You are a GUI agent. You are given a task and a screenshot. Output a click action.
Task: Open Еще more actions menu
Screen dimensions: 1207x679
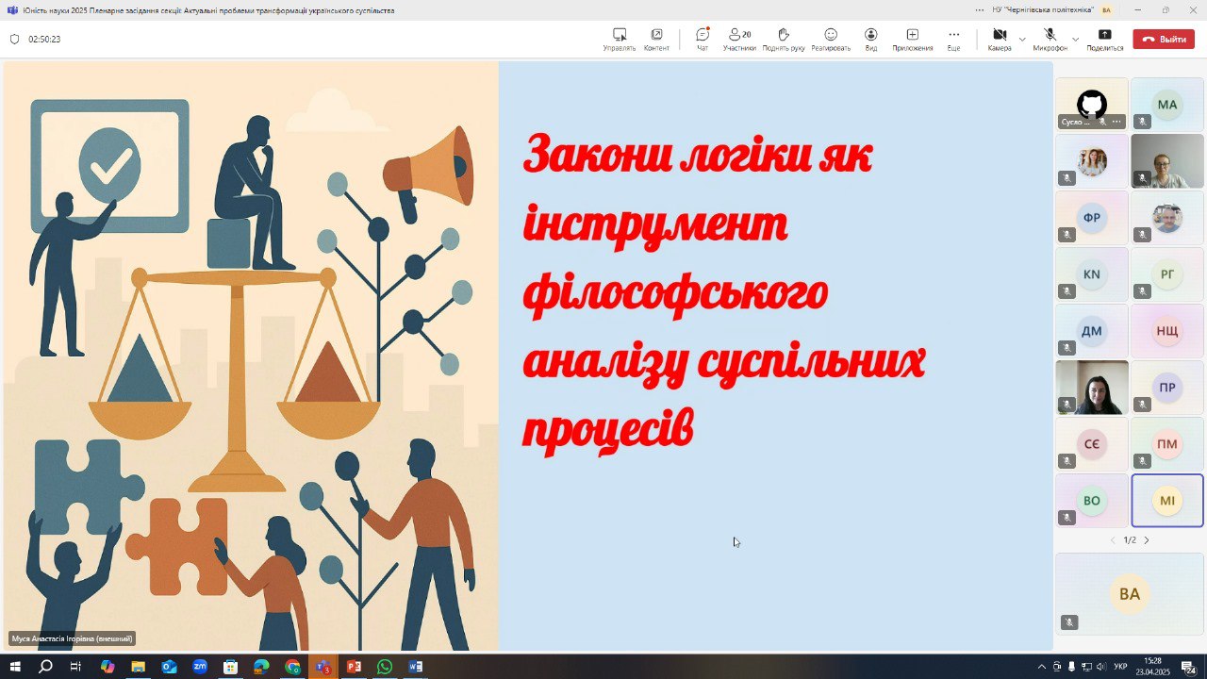pyautogui.click(x=953, y=39)
